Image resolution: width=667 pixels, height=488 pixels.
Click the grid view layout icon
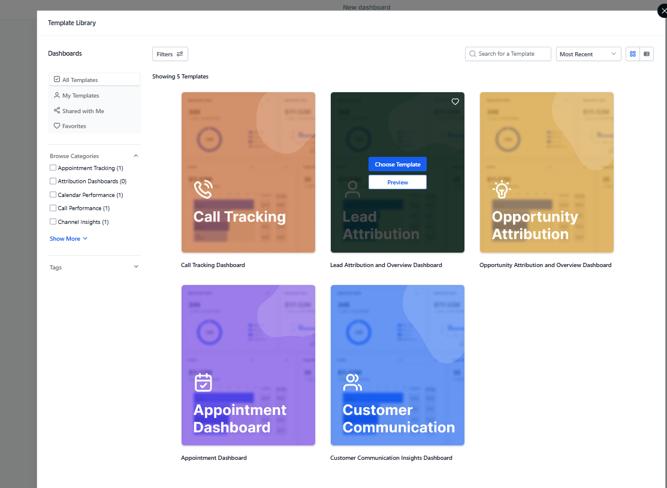633,54
